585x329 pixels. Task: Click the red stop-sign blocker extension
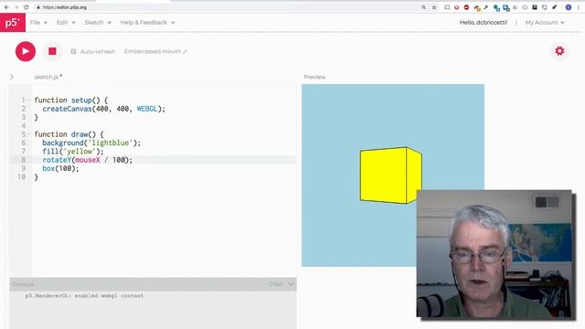pyautogui.click(x=466, y=7)
